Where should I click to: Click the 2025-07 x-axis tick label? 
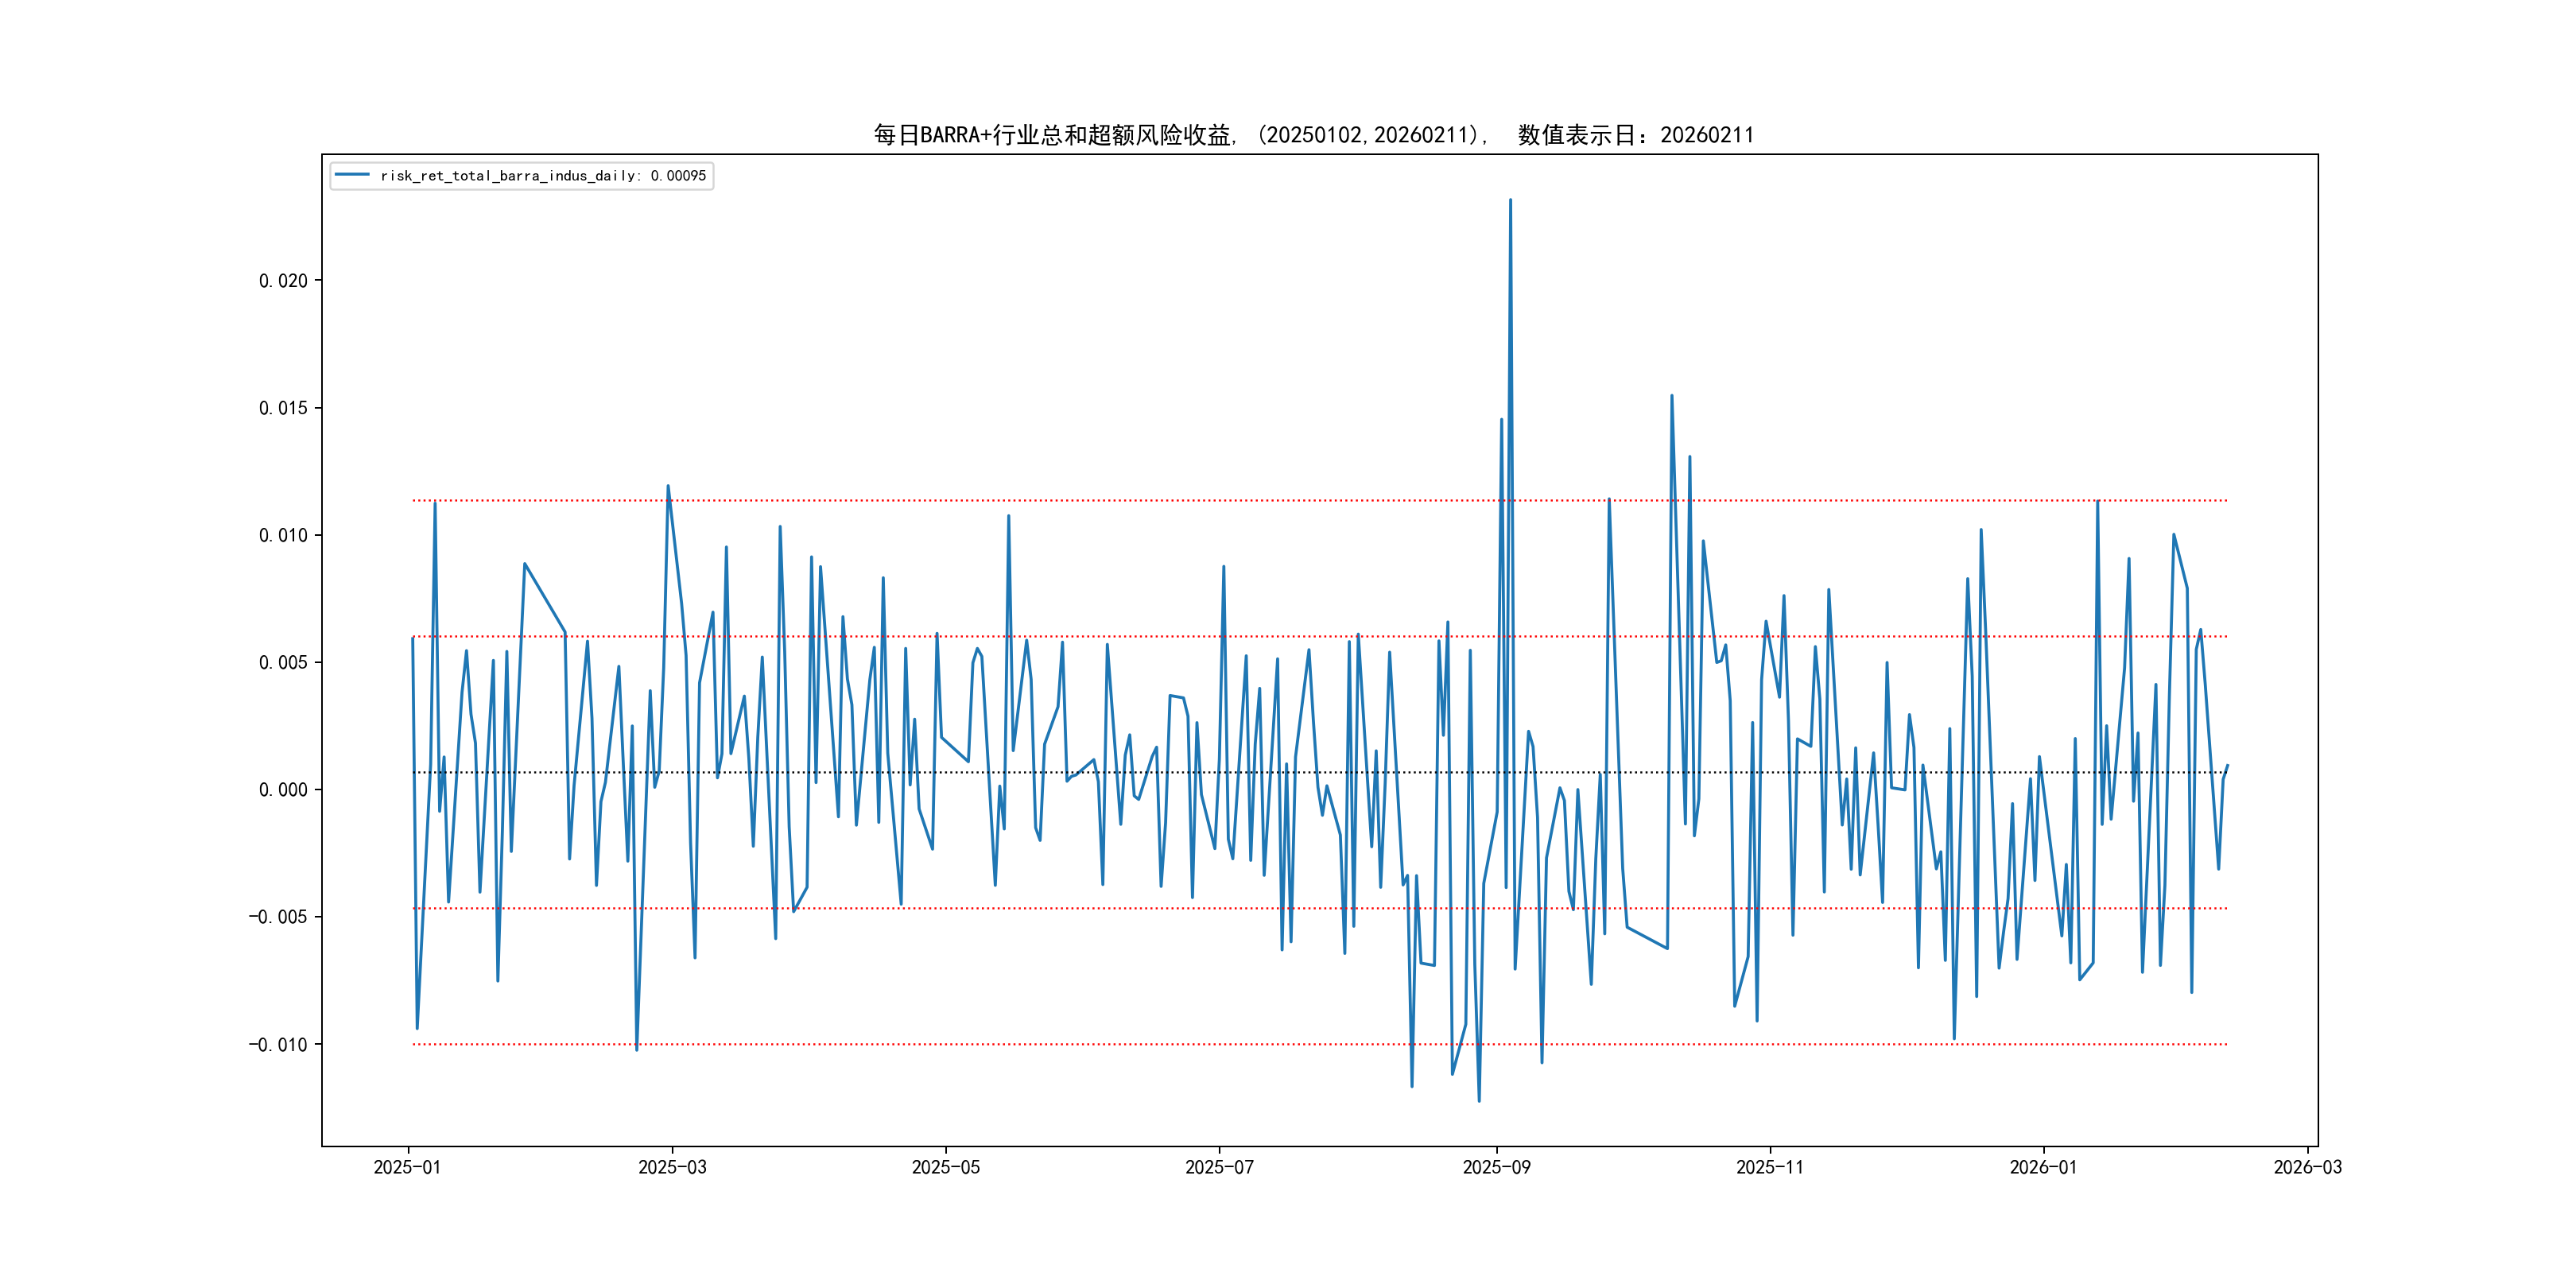tap(1219, 1167)
